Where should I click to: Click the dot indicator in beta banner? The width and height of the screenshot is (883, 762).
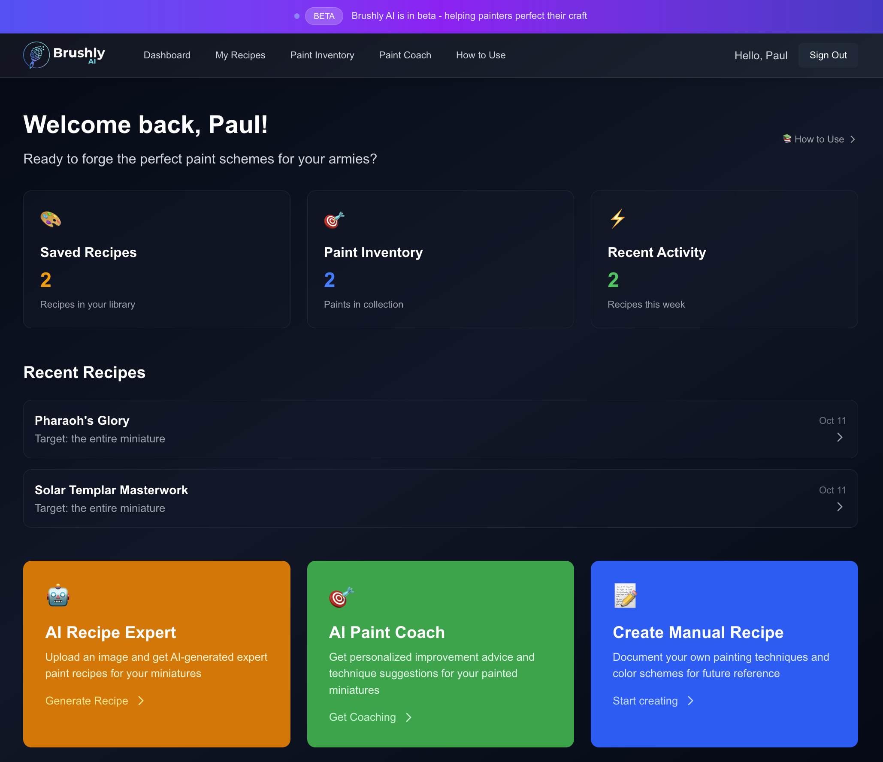coord(297,16)
